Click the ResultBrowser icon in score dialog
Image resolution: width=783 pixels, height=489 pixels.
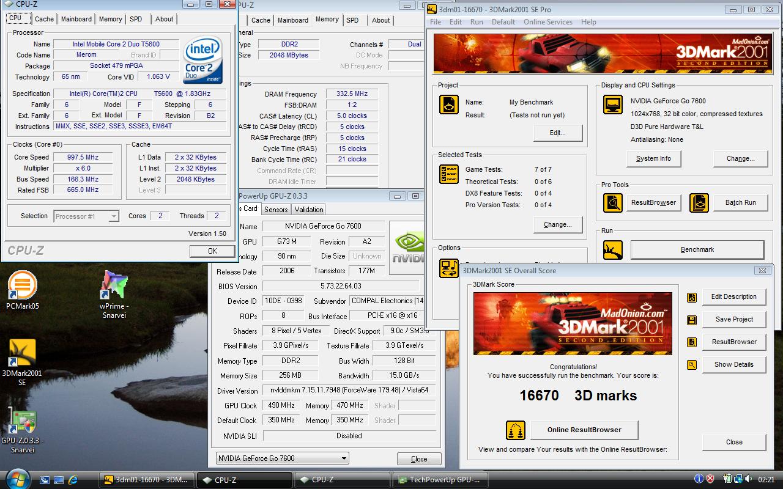click(x=691, y=342)
